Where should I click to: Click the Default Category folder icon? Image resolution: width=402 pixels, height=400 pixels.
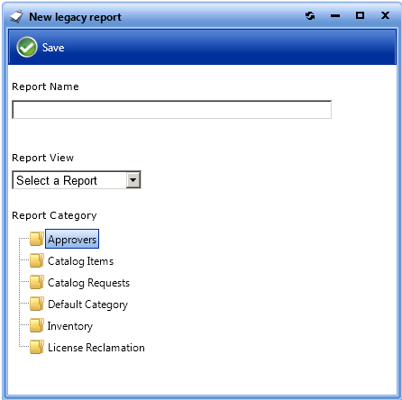tap(37, 304)
